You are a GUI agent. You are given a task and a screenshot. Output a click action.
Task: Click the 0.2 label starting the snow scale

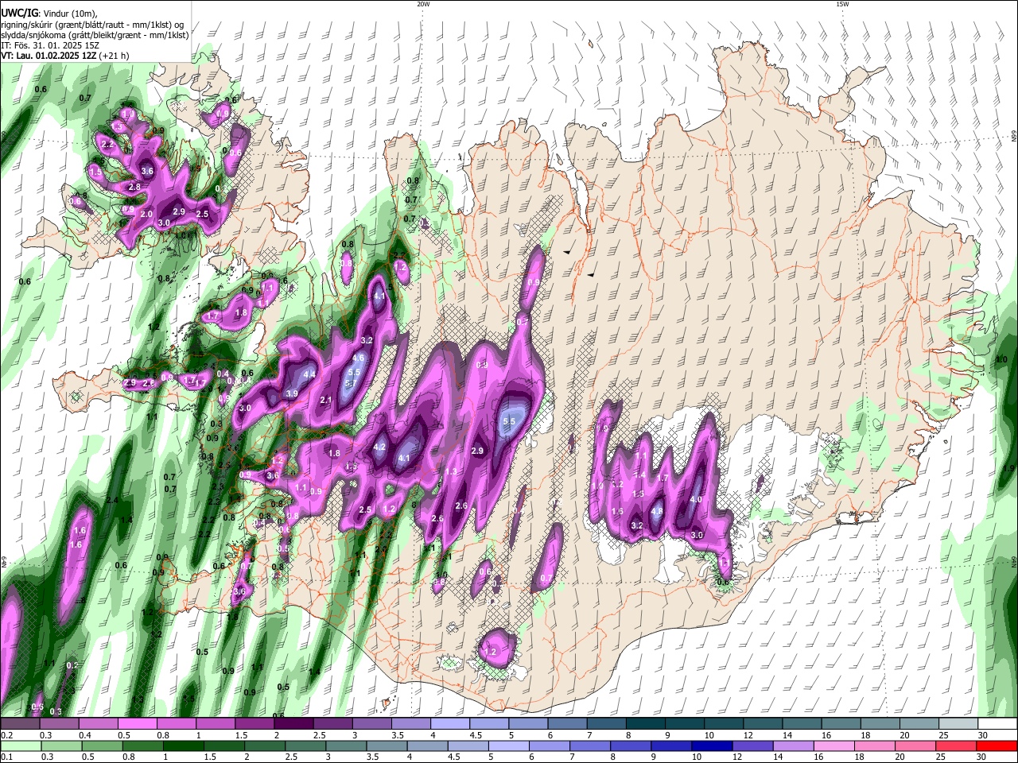pyautogui.click(x=6, y=735)
